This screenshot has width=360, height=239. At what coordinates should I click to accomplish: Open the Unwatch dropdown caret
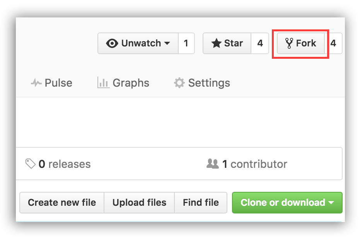click(x=168, y=43)
